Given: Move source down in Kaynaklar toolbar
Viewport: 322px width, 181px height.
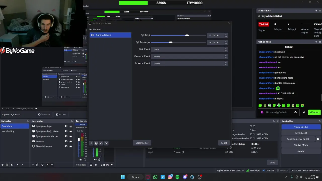Looking at the screenshot, I should pos(52,165).
